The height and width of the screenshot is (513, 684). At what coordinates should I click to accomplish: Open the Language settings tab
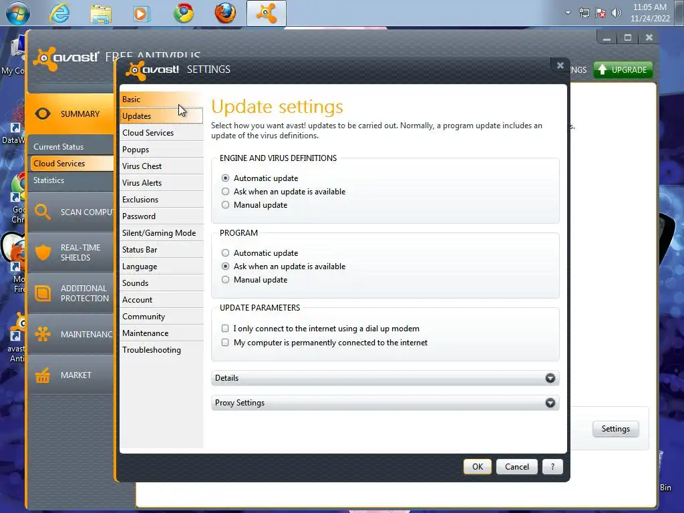pos(162,266)
